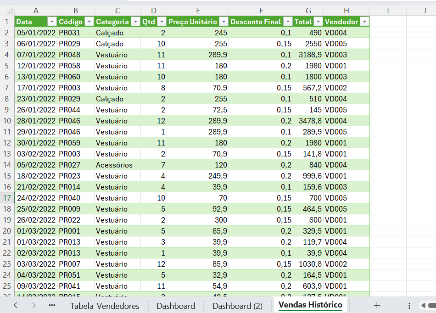Click date cell 09/03/2022
The image size is (436, 313).
click(x=36, y=286)
